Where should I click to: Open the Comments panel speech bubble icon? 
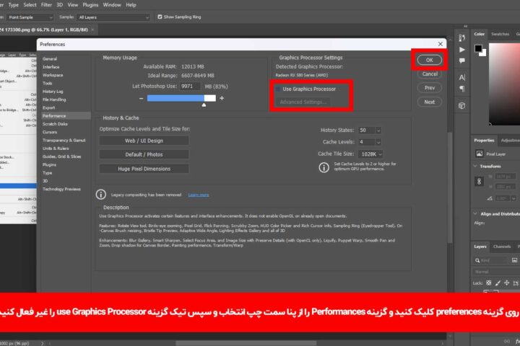[461, 61]
